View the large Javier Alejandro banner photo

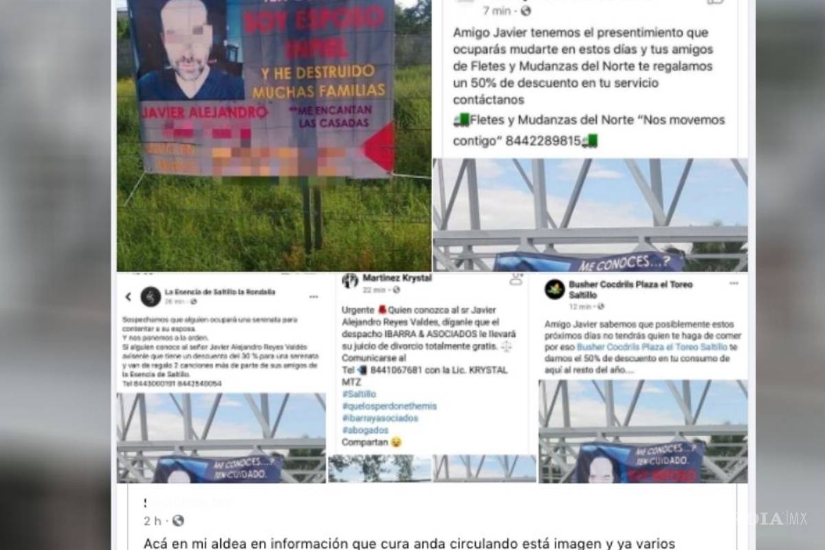(x=274, y=135)
